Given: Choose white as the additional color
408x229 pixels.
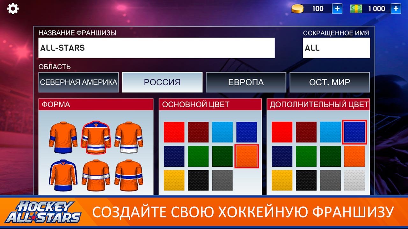Looking at the screenshot, I should 354,180.
